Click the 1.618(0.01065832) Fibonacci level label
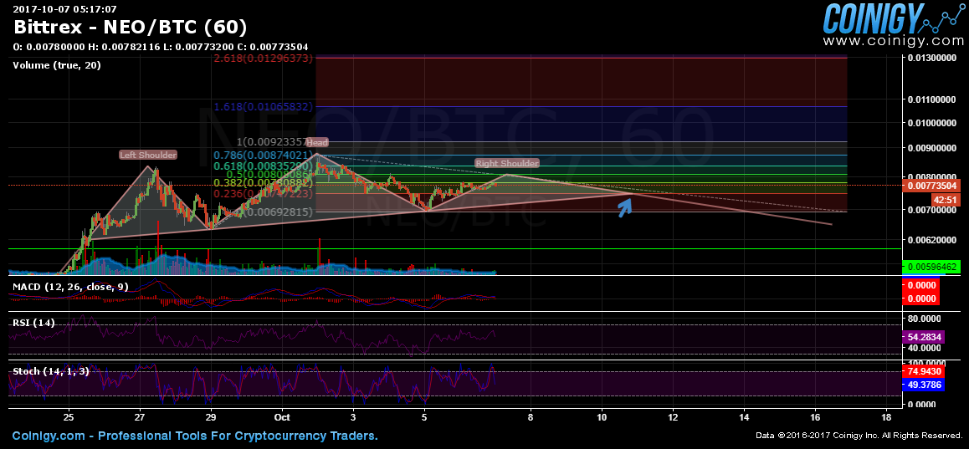Viewport: 969px width, 449px height. [264, 107]
